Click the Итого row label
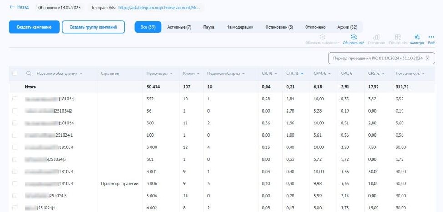This screenshot has height=212, width=443. [30, 87]
